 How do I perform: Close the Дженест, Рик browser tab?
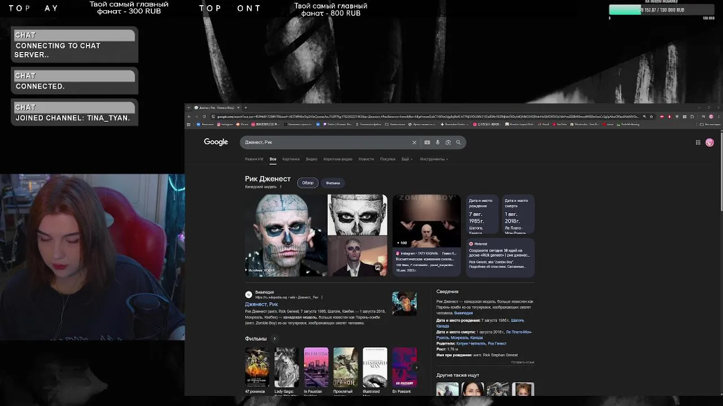point(238,108)
